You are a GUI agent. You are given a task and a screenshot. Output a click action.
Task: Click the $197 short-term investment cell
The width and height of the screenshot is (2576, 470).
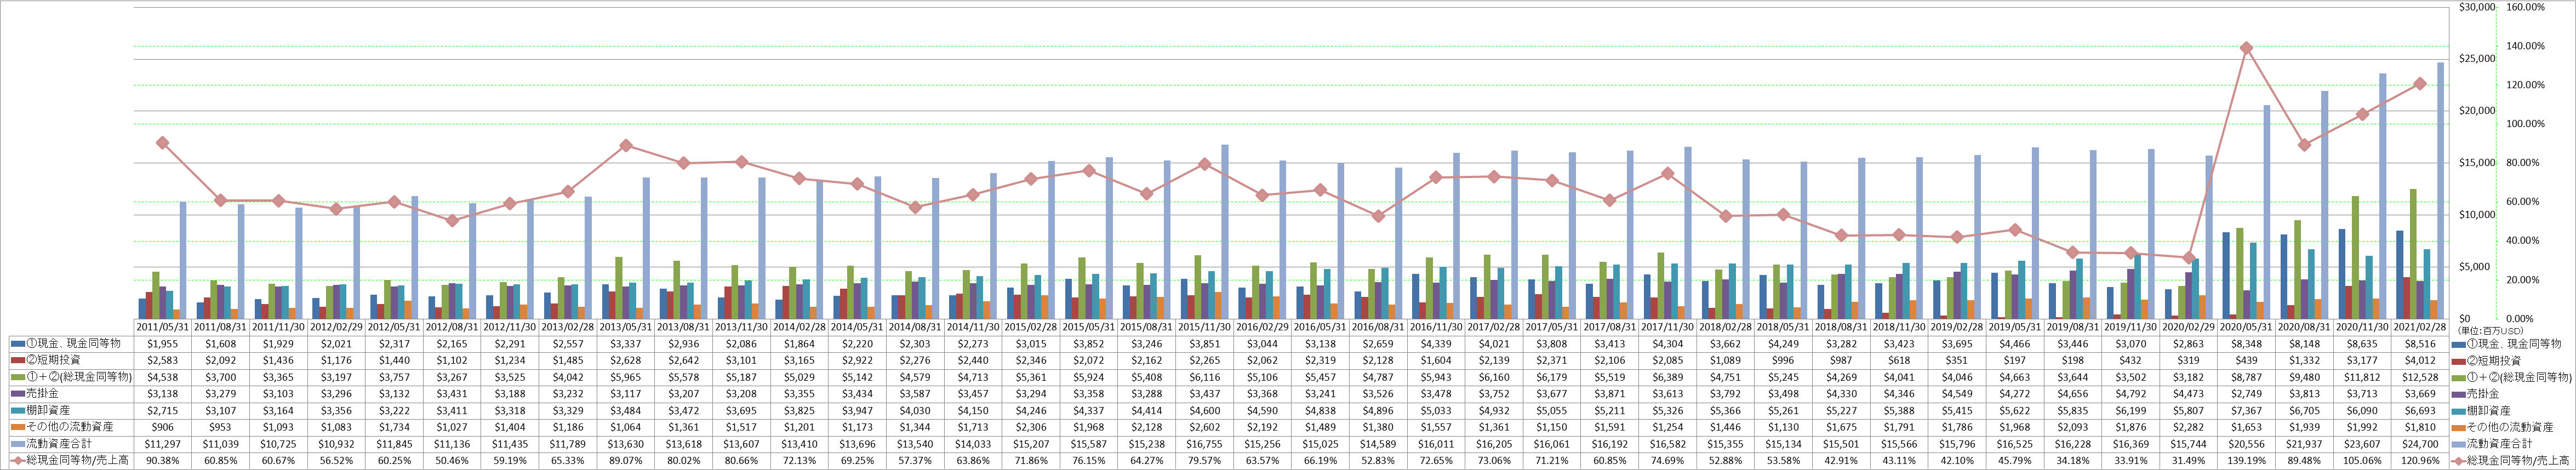click(x=2015, y=360)
